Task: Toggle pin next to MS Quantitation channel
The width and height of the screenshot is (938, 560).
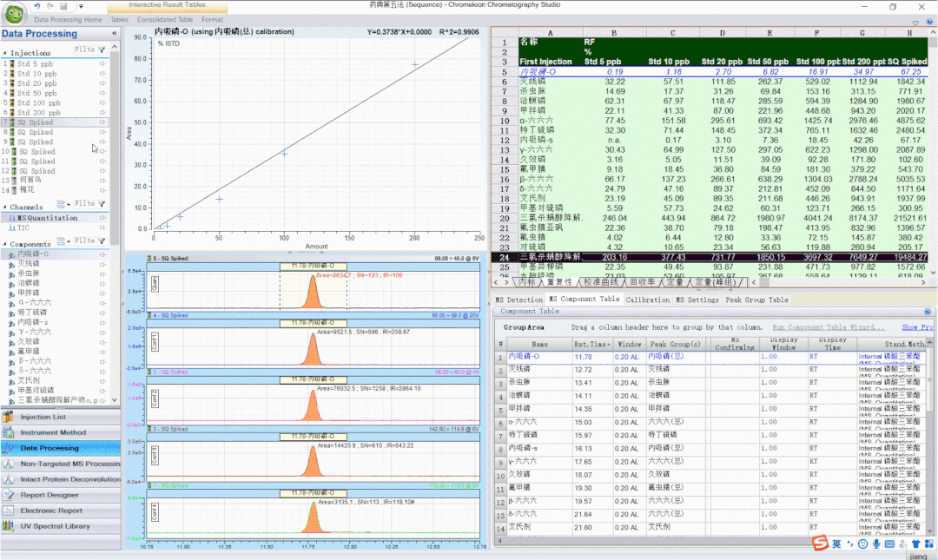Action: (x=102, y=218)
